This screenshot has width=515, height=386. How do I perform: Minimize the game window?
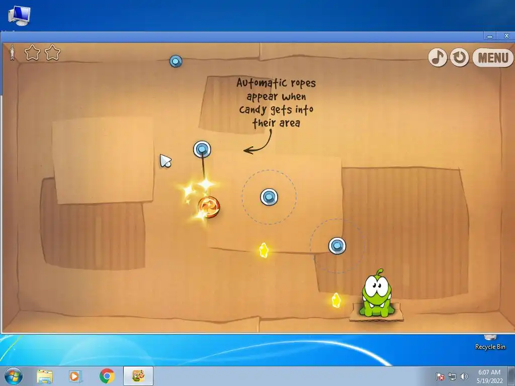(490, 36)
